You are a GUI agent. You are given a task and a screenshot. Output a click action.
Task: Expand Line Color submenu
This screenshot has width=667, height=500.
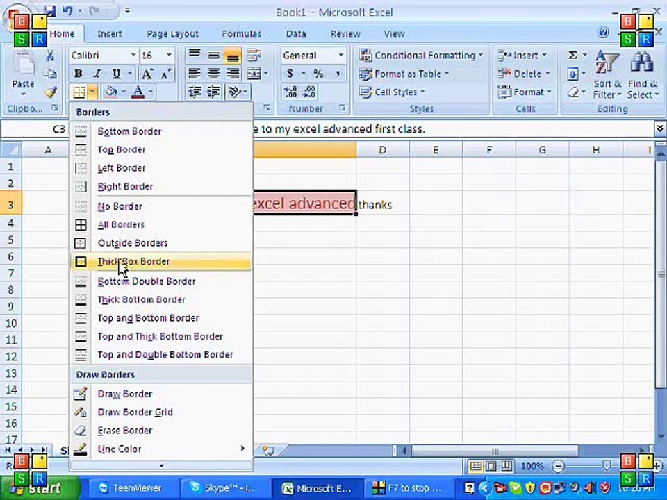tap(160, 449)
